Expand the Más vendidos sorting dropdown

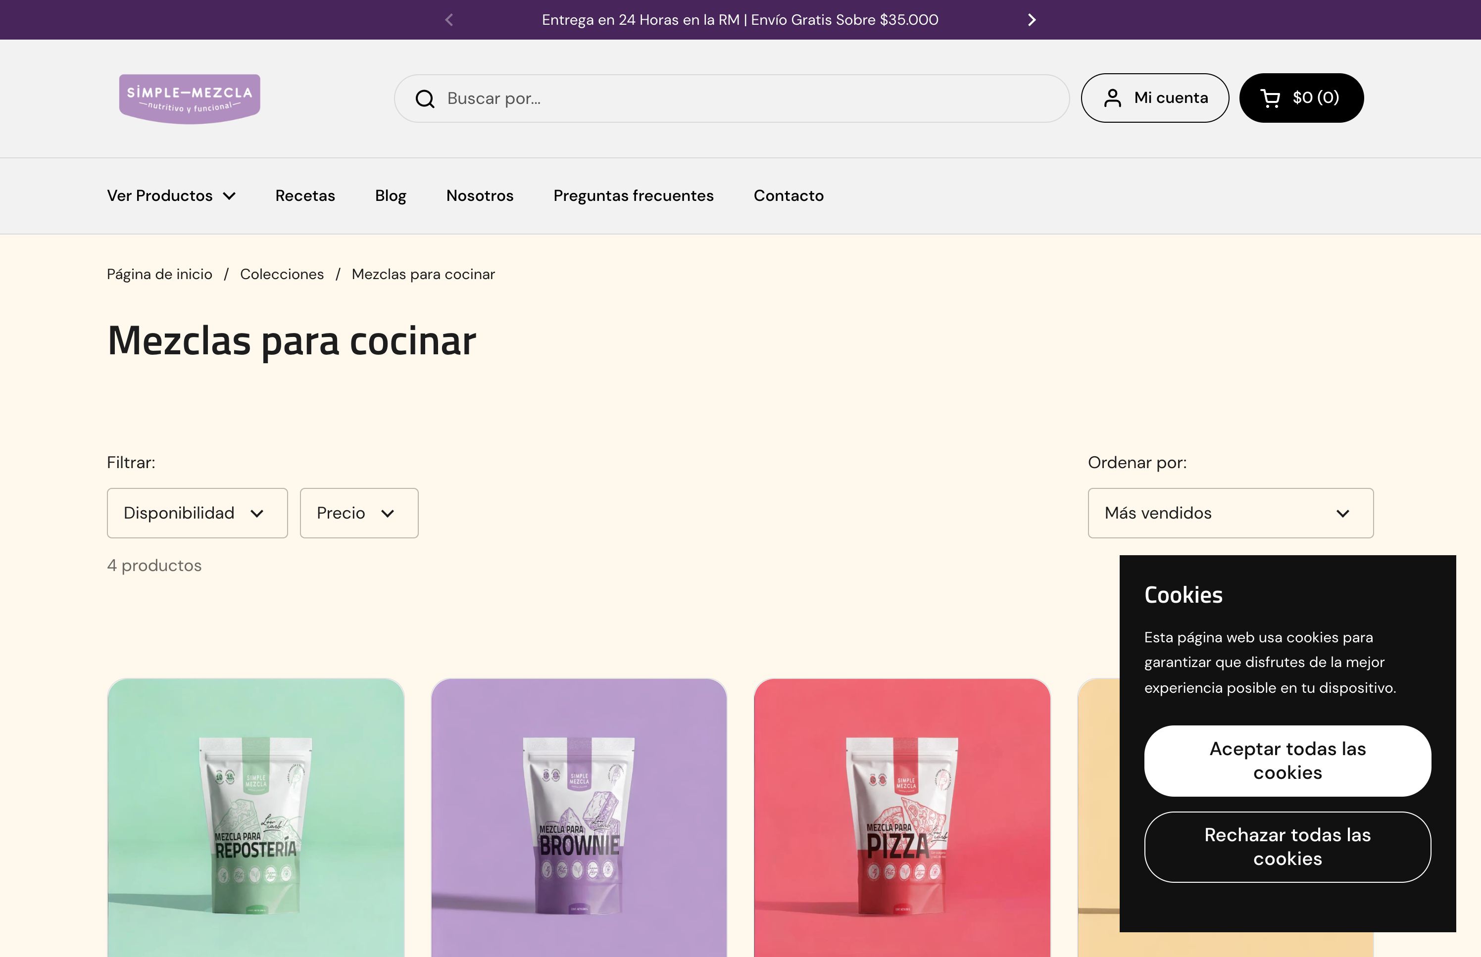[x=1230, y=513]
